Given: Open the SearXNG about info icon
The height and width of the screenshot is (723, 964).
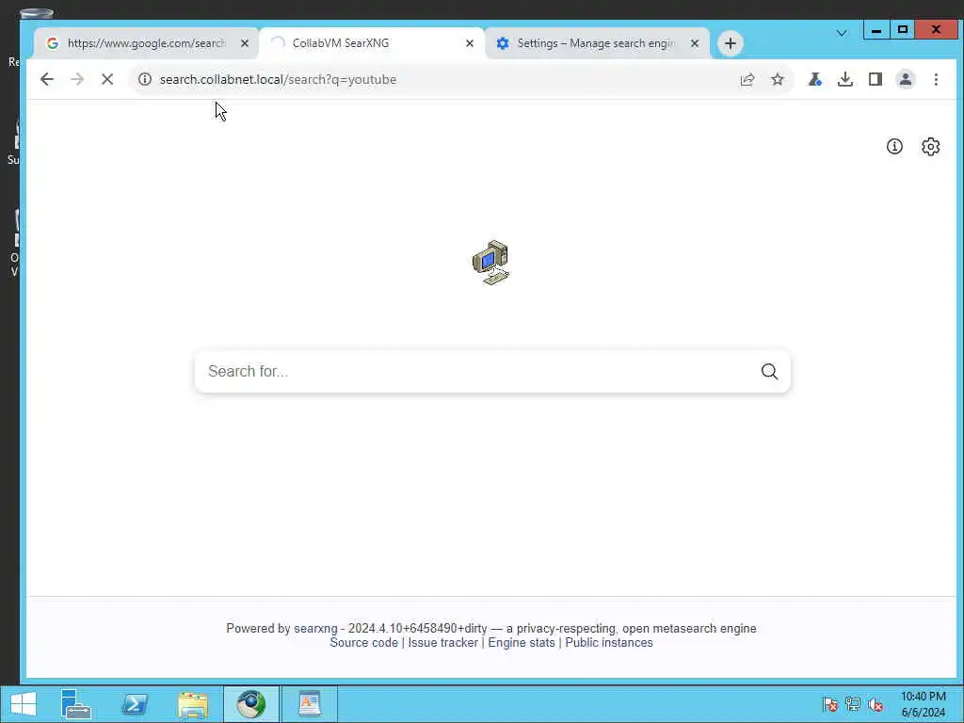Looking at the screenshot, I should (x=894, y=146).
